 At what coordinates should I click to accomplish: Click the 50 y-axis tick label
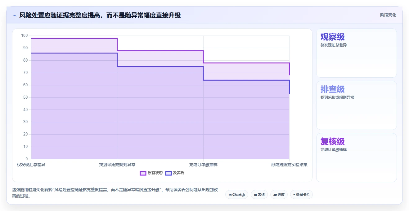[25, 97]
